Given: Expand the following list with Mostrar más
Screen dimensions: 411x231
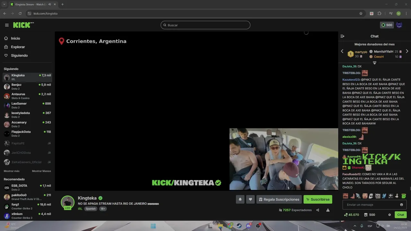Looking at the screenshot, I should (12, 171).
